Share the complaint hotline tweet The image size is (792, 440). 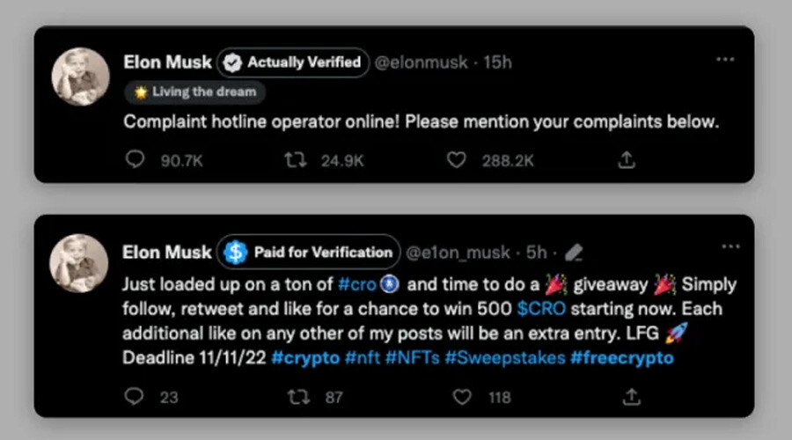click(627, 160)
